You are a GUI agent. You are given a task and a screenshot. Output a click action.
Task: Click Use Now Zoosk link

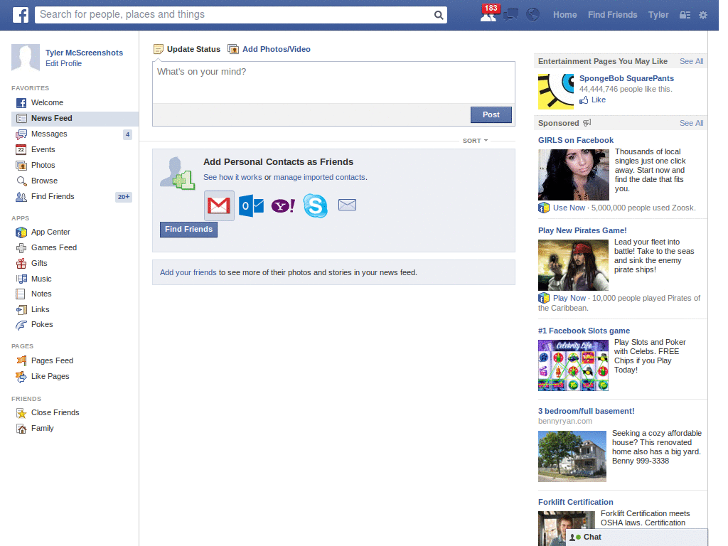[x=569, y=208]
